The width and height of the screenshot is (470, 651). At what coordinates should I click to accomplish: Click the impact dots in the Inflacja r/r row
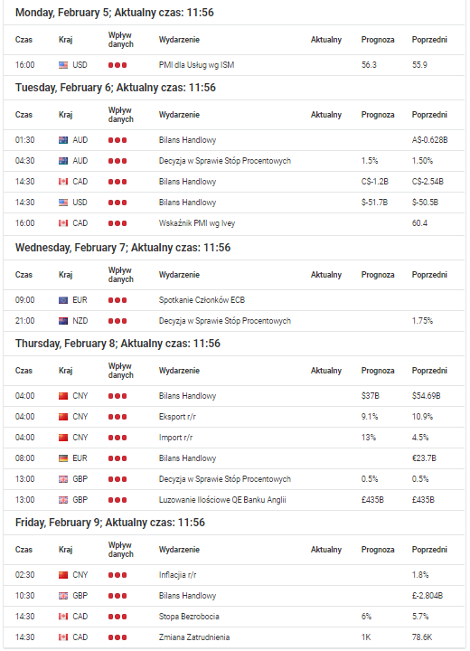click(x=117, y=575)
